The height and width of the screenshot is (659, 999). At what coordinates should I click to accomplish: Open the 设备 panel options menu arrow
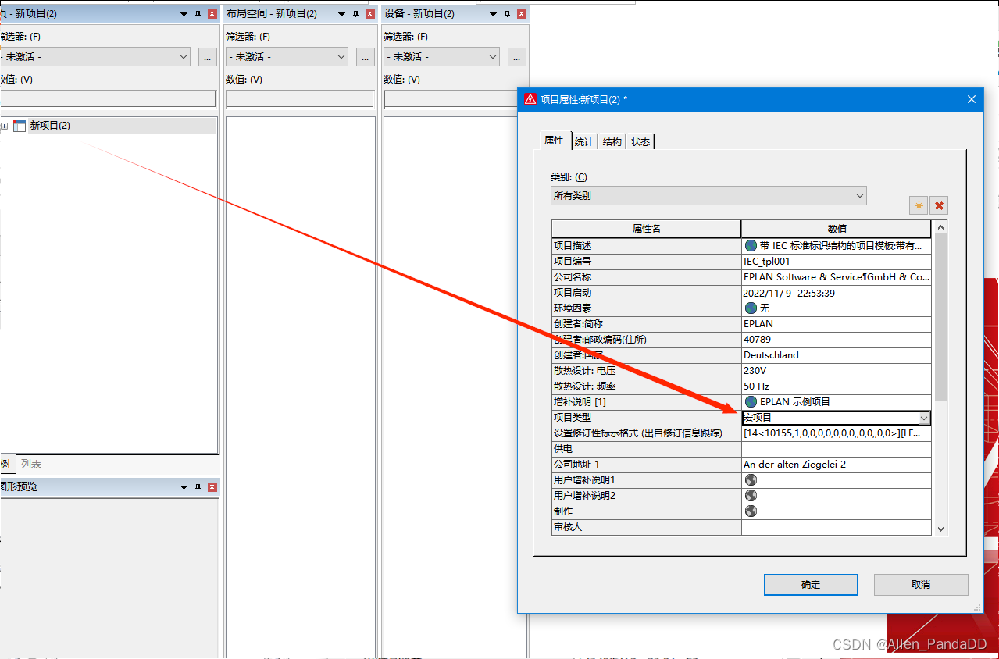(493, 14)
